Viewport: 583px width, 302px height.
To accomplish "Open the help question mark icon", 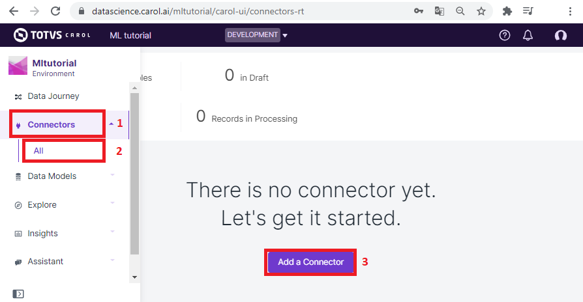I will pyautogui.click(x=505, y=35).
